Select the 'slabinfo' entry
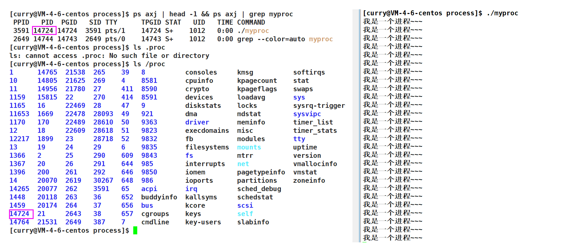Screen dimensions: 576x249 tap(253, 222)
